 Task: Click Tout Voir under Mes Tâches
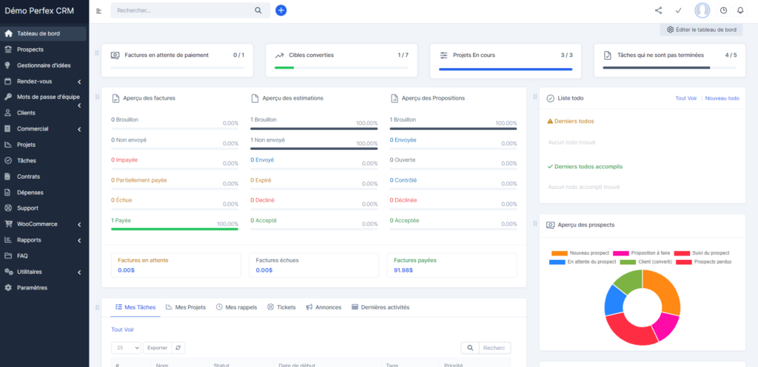coord(122,330)
